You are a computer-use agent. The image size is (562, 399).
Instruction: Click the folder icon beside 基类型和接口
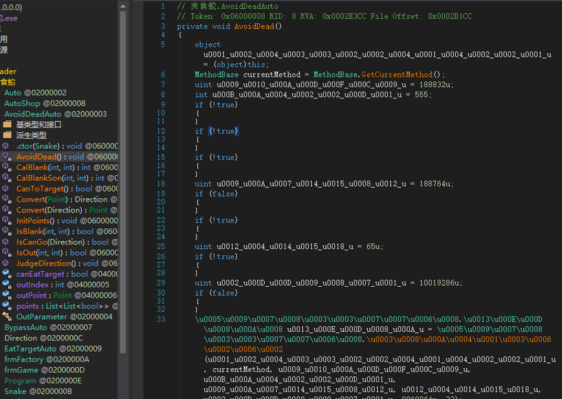click(x=7, y=125)
